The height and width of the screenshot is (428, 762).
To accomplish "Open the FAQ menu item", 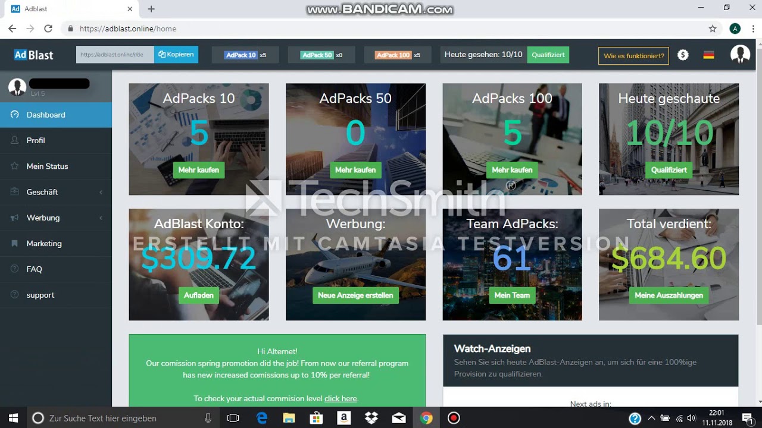I will 56,269.
